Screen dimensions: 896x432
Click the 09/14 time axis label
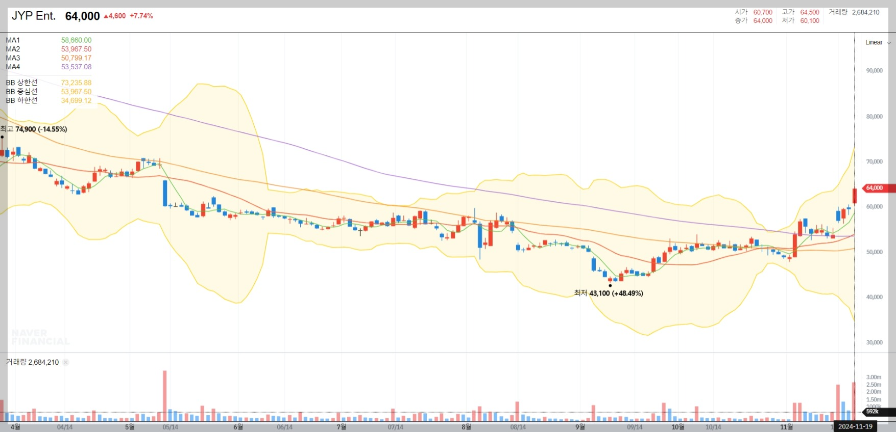[x=635, y=427]
